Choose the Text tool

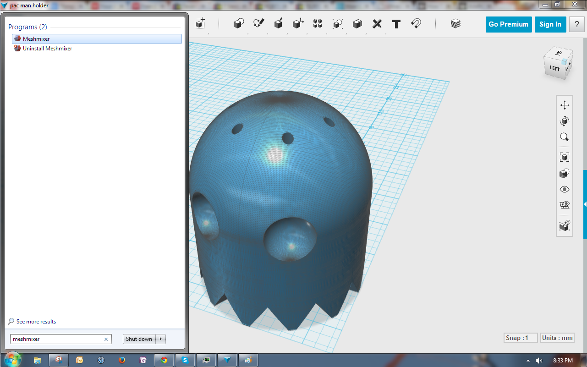396,24
